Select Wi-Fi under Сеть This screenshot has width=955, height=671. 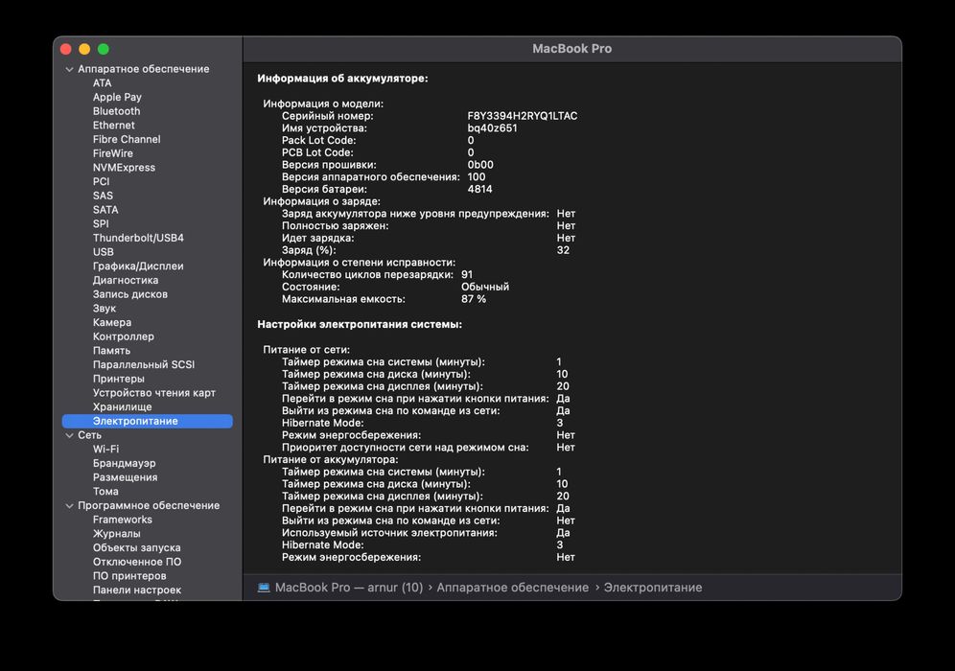[106, 449]
